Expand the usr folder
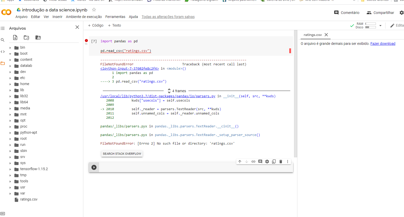This screenshot has height=217, width=404. coord(10,187)
